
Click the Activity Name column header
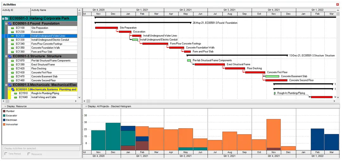click(x=54, y=12)
